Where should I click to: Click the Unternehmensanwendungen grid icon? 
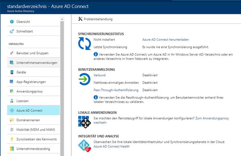point(12,63)
